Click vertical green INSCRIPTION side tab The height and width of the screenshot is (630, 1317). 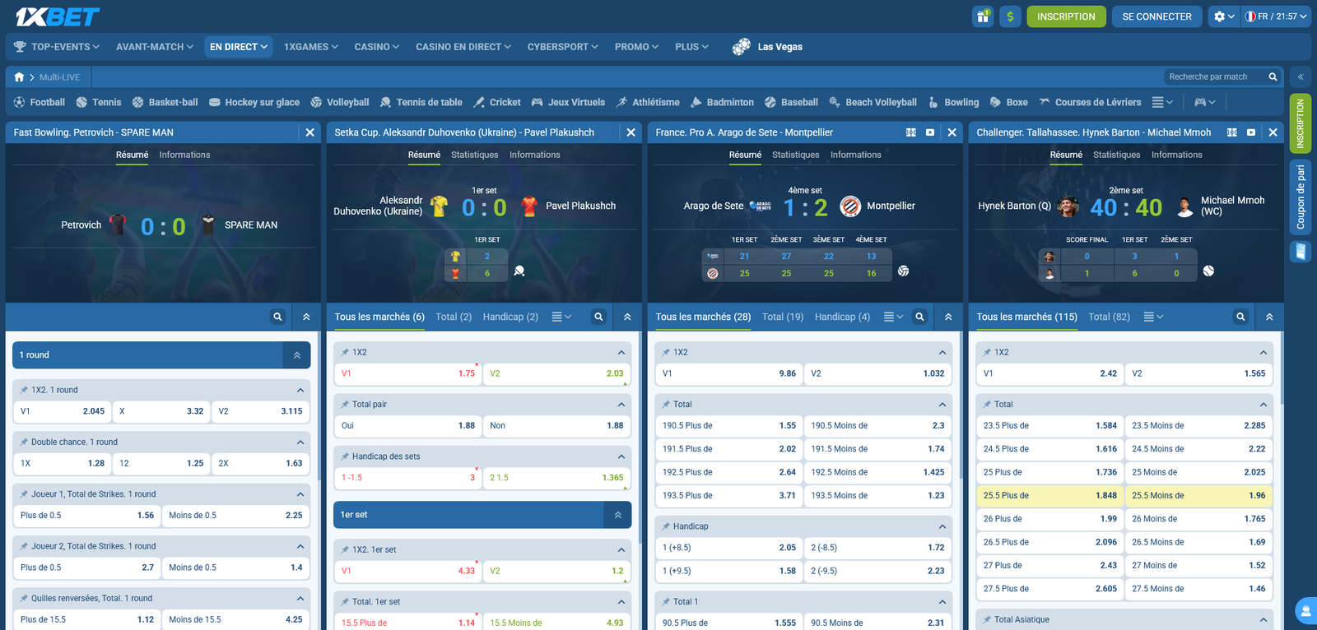tap(1301, 123)
